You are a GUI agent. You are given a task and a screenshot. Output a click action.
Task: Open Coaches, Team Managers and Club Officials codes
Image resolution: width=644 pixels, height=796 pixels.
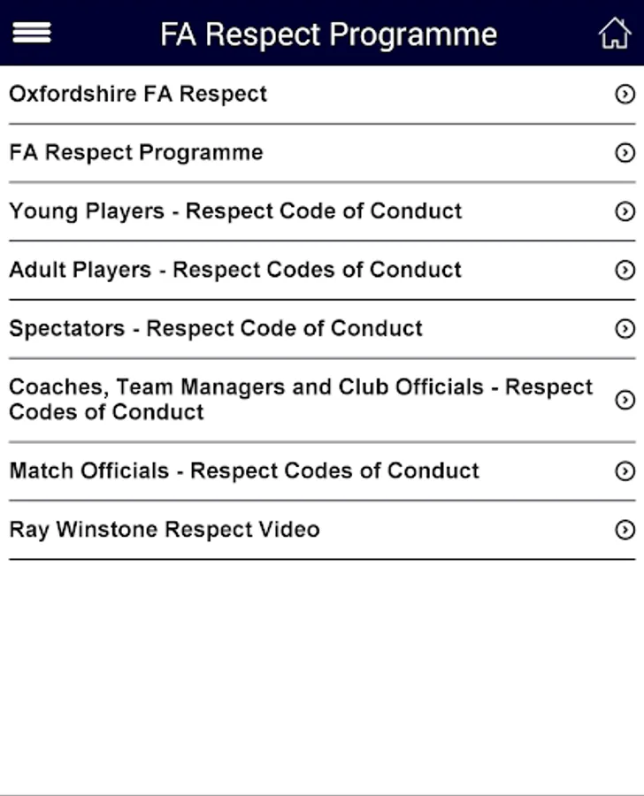coord(301,400)
